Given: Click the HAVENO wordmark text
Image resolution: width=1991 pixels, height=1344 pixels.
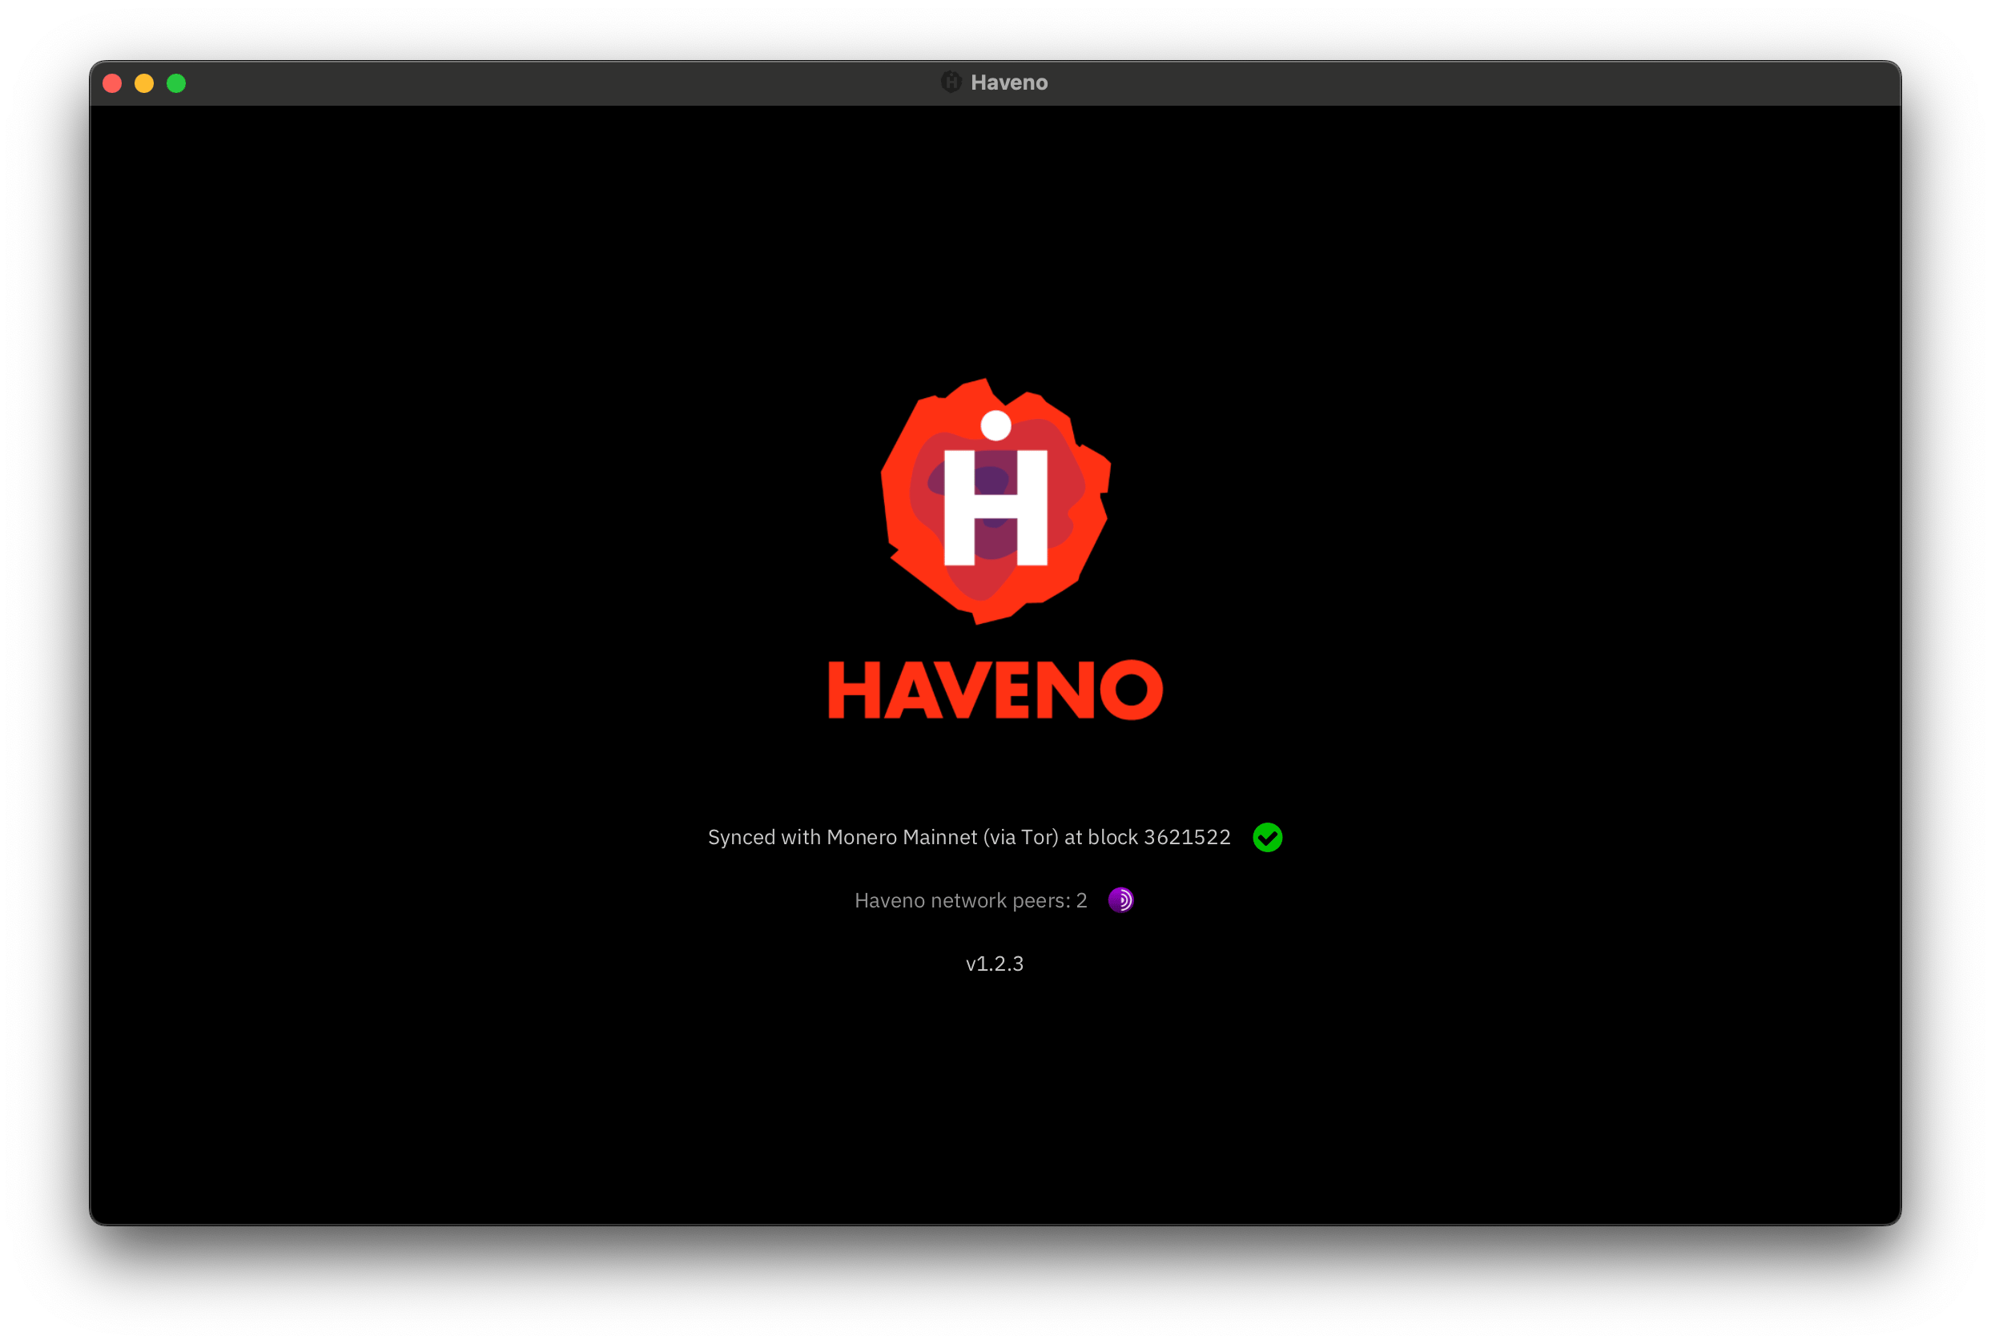Looking at the screenshot, I should click(x=994, y=688).
